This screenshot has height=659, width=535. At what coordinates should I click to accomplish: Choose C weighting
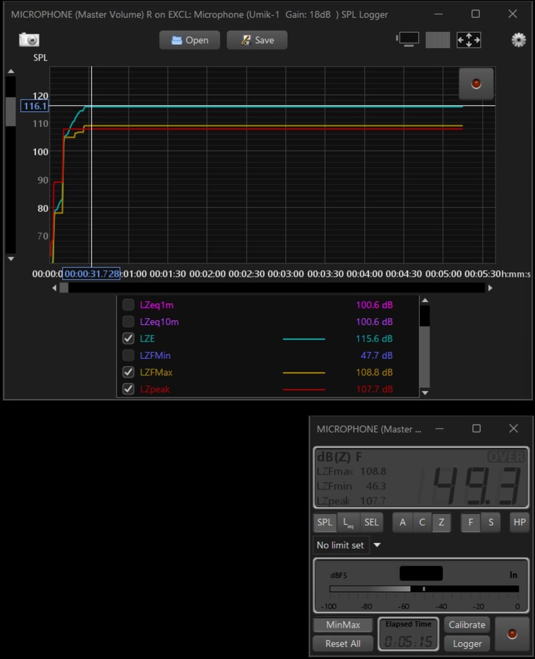coord(422,522)
